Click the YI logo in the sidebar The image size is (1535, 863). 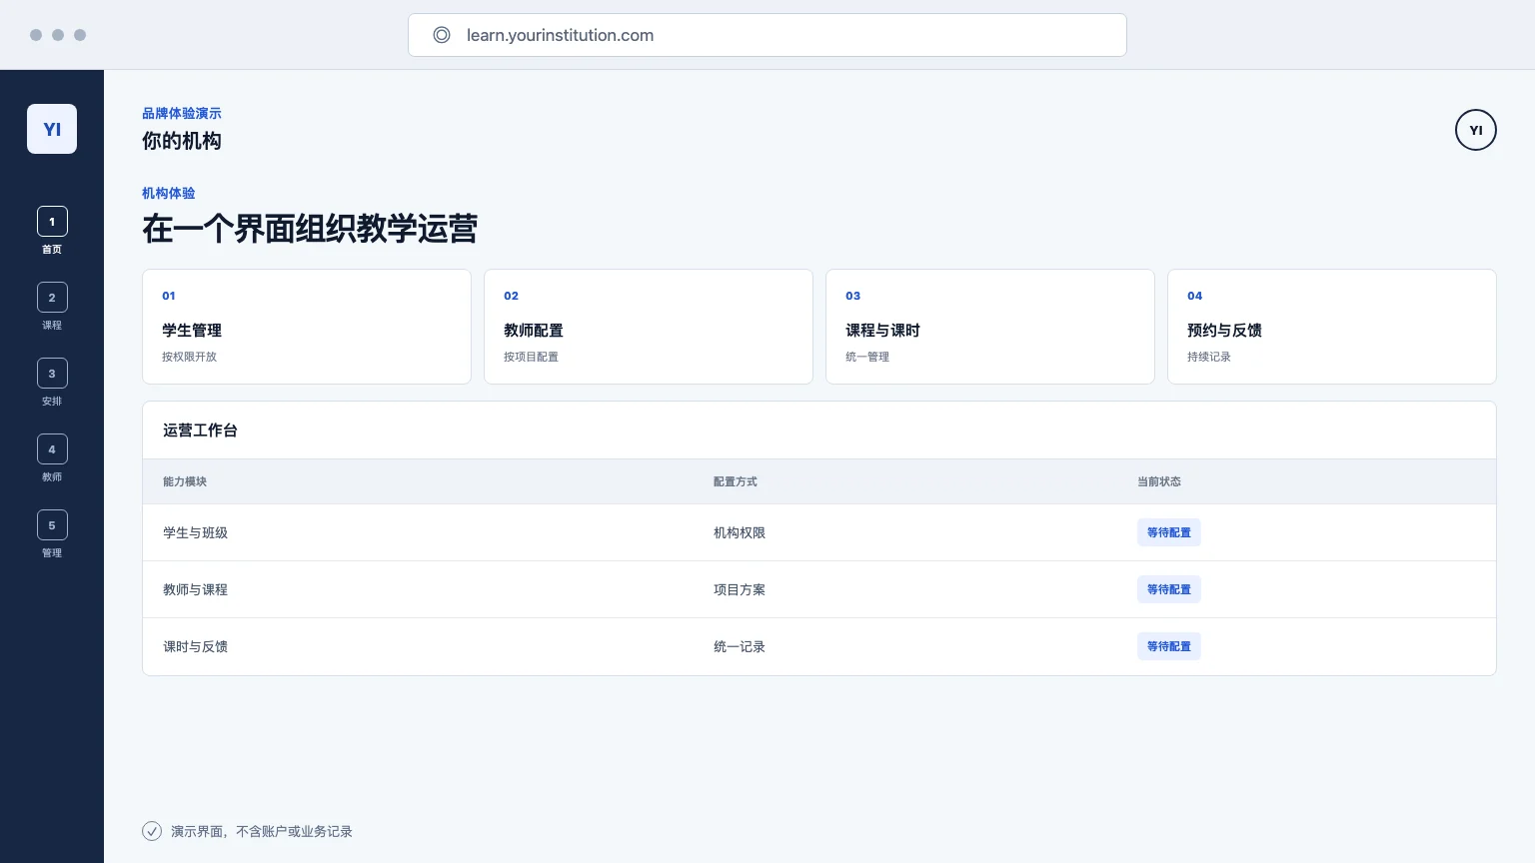tap(52, 129)
